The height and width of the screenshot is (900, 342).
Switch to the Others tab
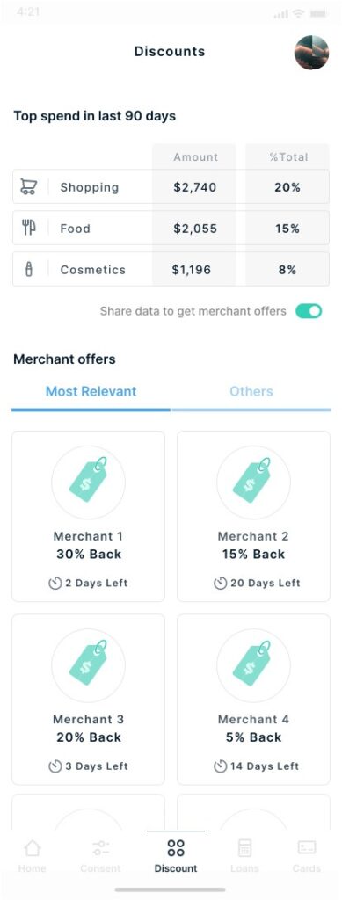251,391
